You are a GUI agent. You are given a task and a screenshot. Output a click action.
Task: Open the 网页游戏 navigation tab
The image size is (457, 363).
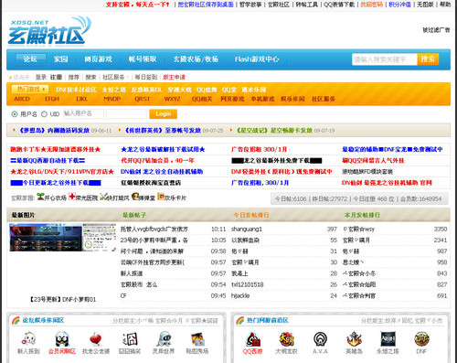98,59
